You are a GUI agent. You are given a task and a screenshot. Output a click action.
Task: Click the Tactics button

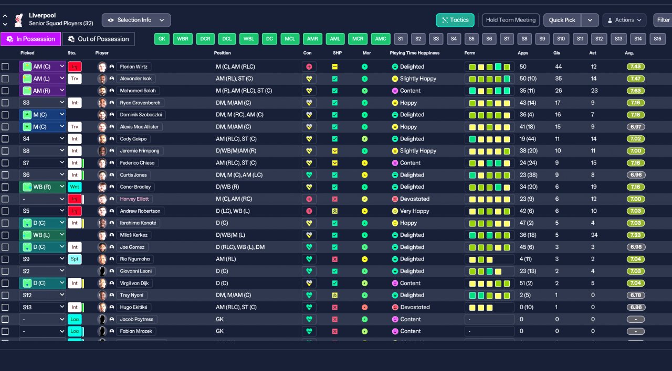pos(455,20)
